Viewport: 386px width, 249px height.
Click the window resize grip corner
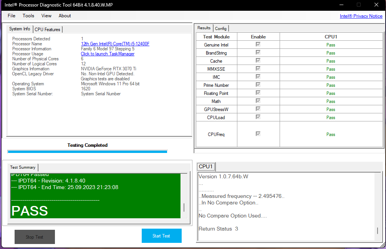pyautogui.click(x=383, y=245)
